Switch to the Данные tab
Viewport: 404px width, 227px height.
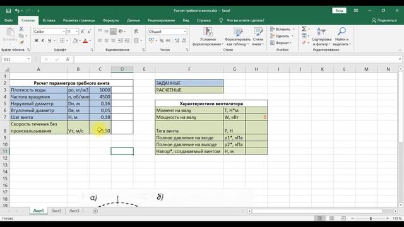pos(133,20)
